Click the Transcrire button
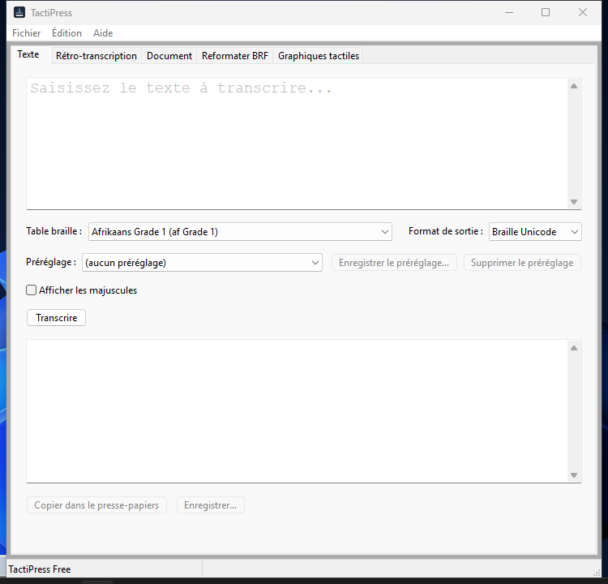 point(56,318)
